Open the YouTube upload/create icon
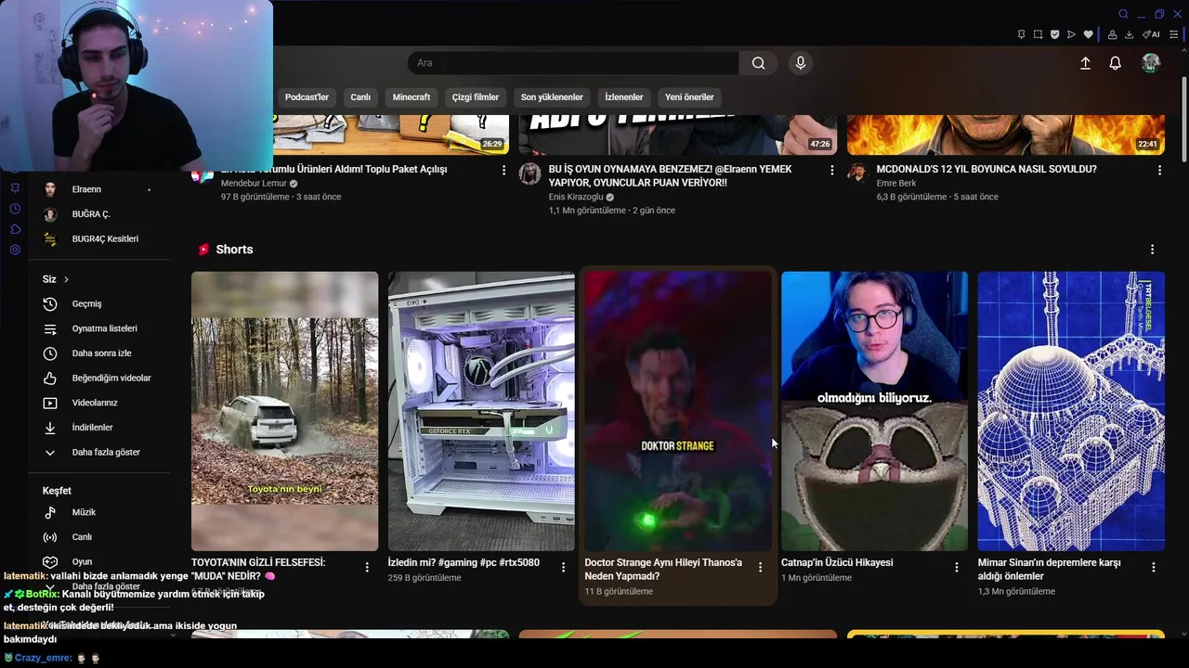 coord(1085,63)
